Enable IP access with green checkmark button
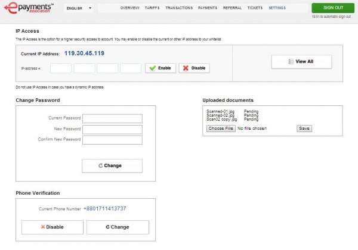The image size is (358, 250). click(x=161, y=68)
